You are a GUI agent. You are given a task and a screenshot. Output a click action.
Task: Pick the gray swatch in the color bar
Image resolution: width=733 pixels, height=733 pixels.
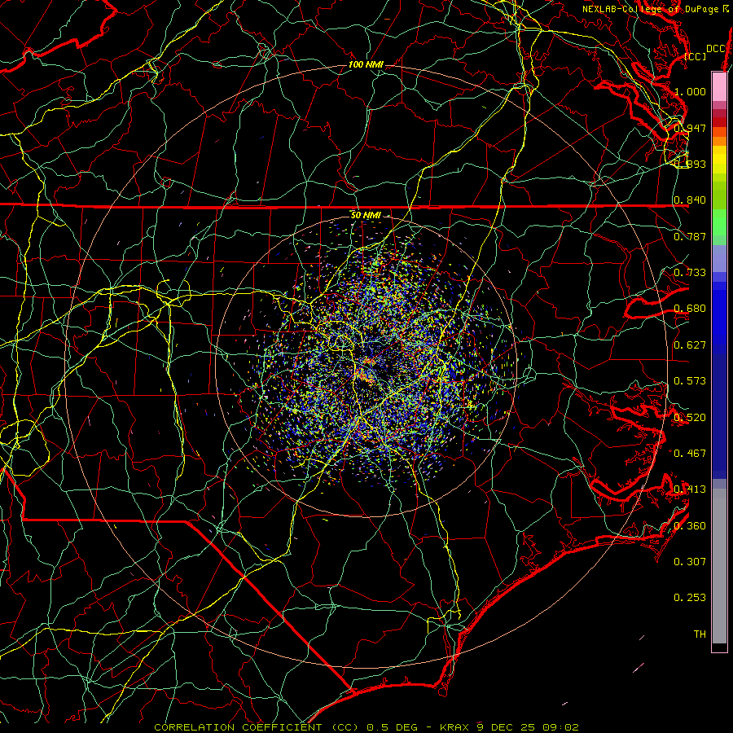tap(719, 566)
